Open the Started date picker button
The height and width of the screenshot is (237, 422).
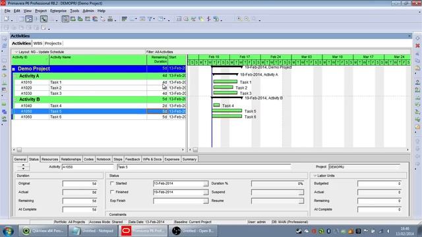pyautogui.click(x=206, y=184)
